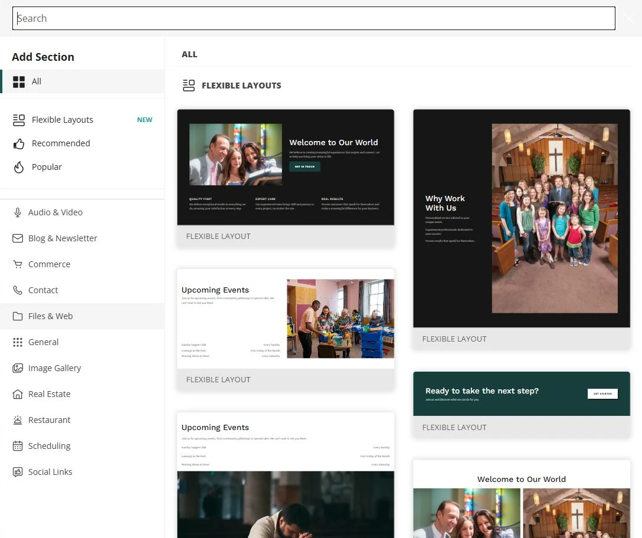The height and width of the screenshot is (538, 642).
Task: Go to the Restaurant category
Action: pos(82,420)
